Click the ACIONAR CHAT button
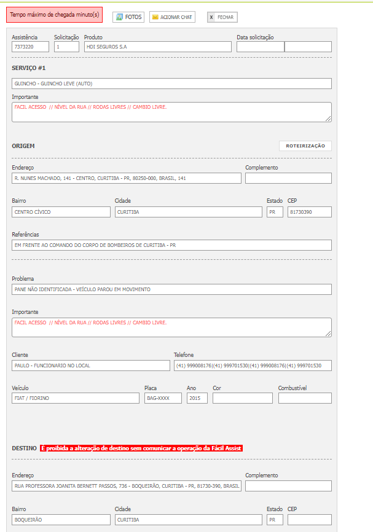Image resolution: width=373 pixels, height=532 pixels. (x=172, y=17)
